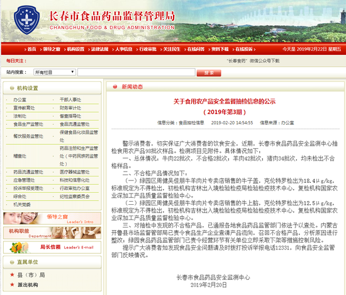Screen dimensions: 346x295
Task: Click the 每日关注 label
Action: 16,61
